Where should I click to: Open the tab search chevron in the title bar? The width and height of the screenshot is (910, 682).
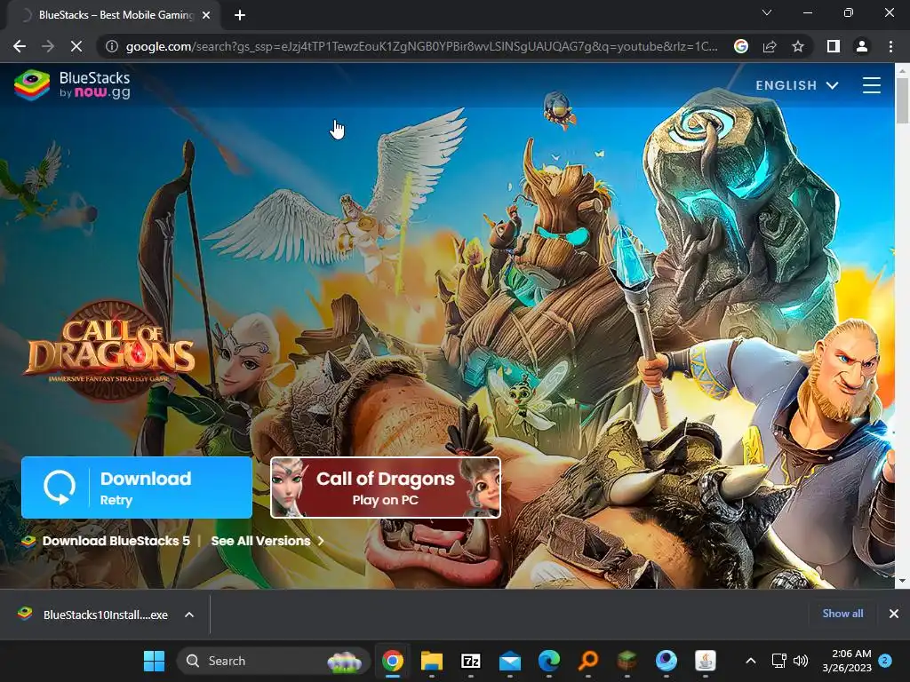point(767,12)
